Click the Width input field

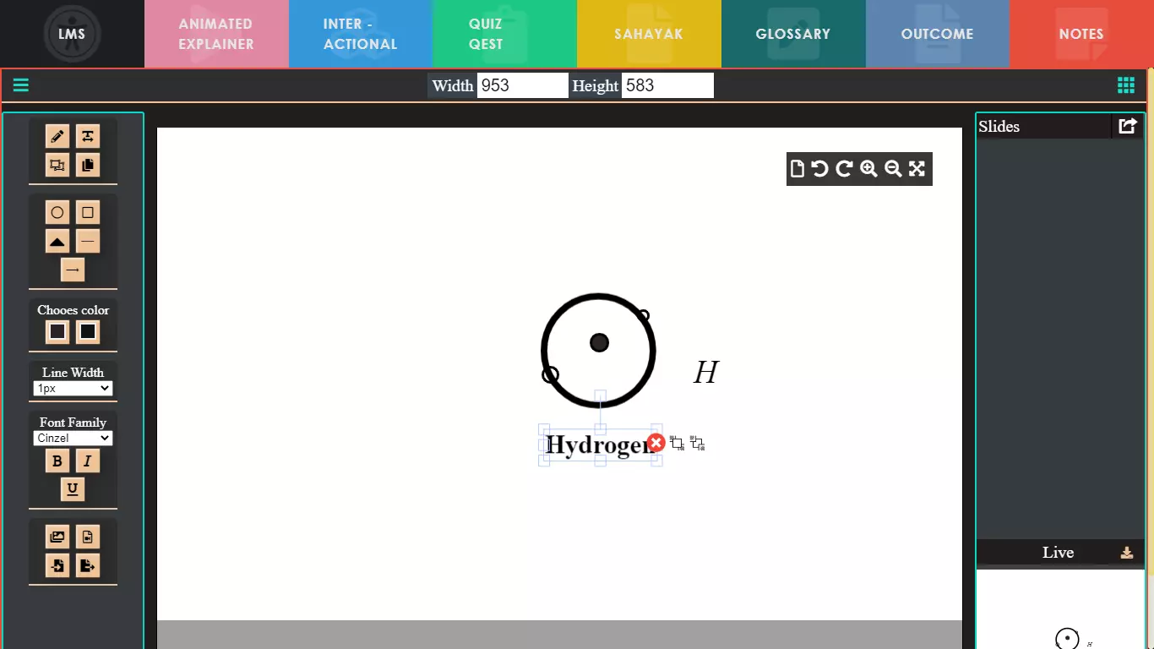(522, 85)
